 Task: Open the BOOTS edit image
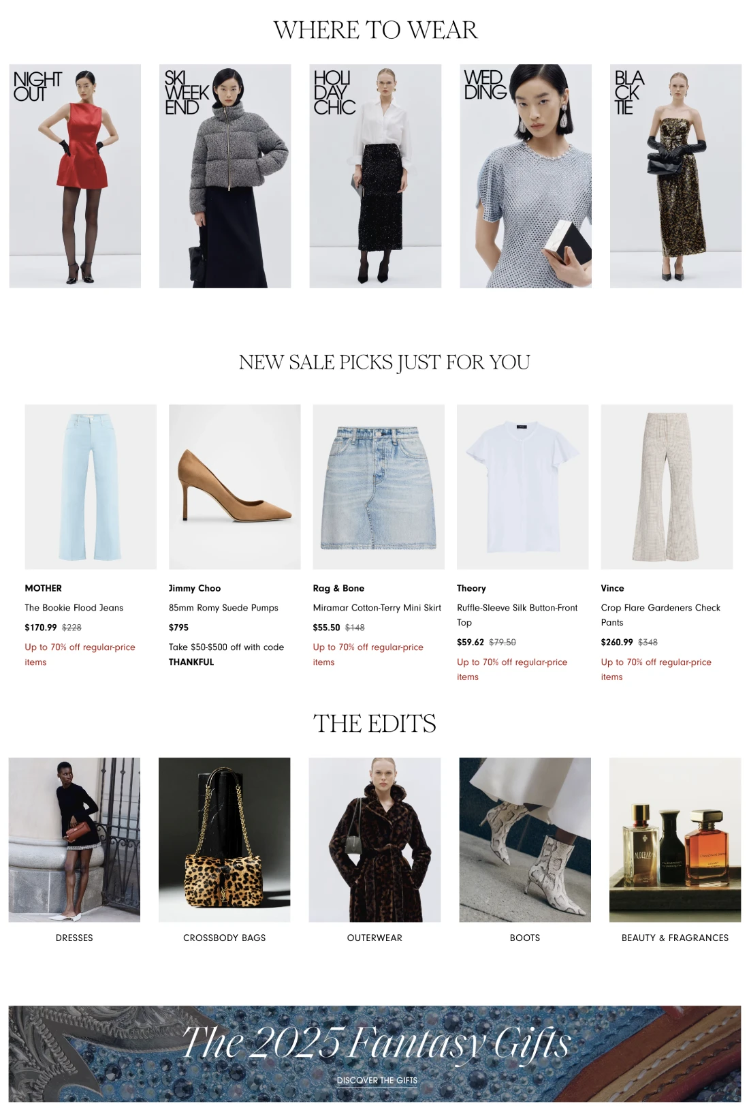point(525,840)
